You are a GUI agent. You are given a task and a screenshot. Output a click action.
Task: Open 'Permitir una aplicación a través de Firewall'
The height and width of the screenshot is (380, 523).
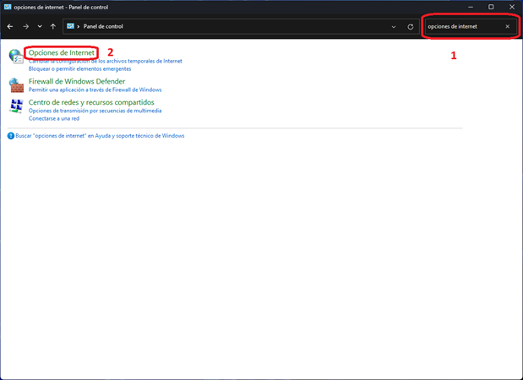[95, 90]
